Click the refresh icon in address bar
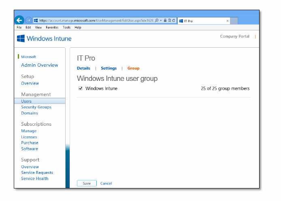 [x=174, y=20]
